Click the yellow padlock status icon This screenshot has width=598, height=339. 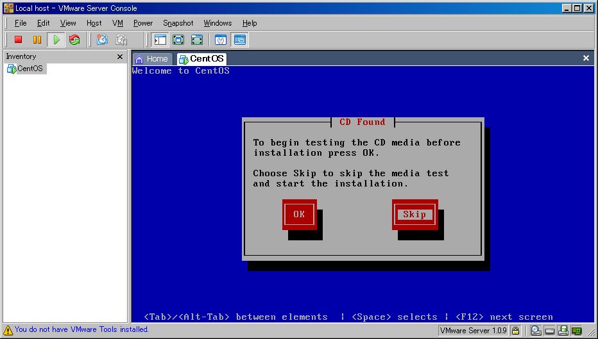point(515,330)
